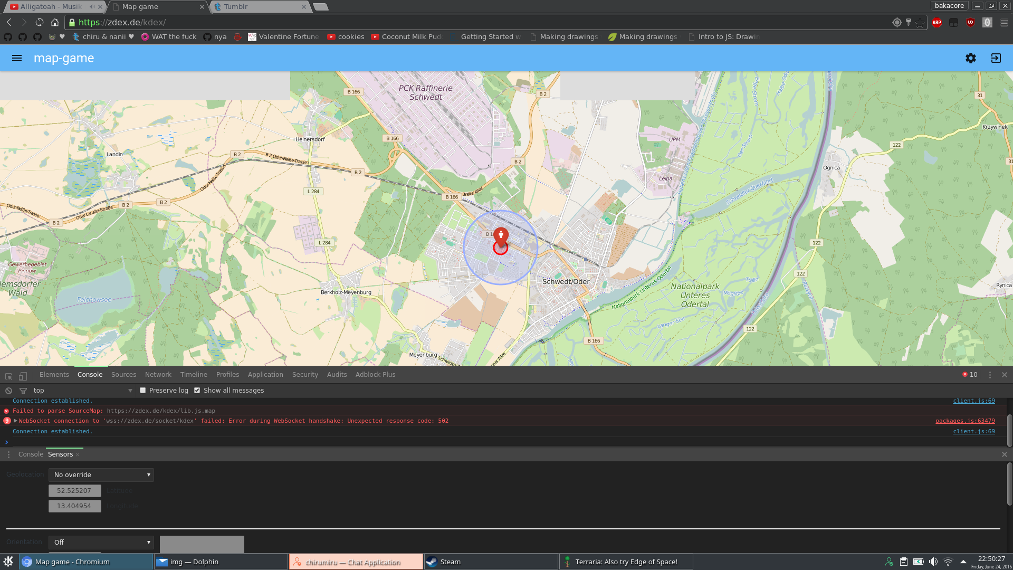
Task: Open the Audits tab
Action: coord(337,375)
